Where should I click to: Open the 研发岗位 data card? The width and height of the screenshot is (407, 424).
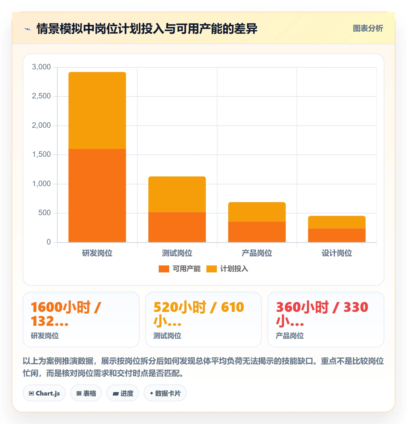click(x=81, y=319)
